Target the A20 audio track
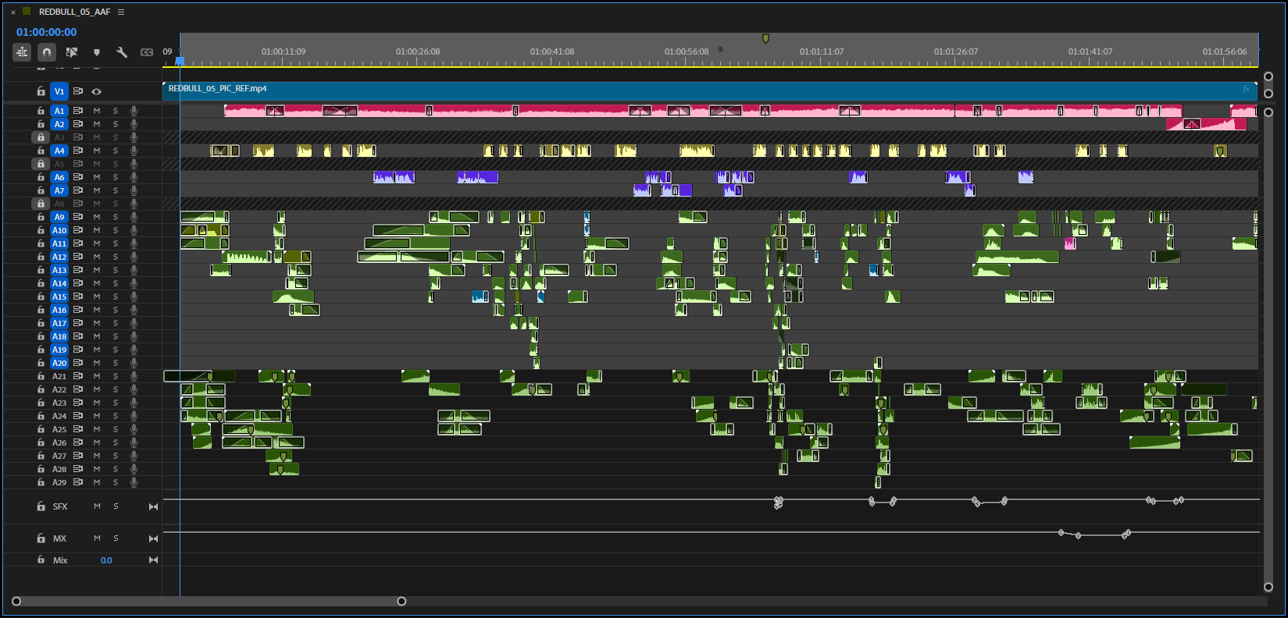The image size is (1288, 618). (x=59, y=363)
